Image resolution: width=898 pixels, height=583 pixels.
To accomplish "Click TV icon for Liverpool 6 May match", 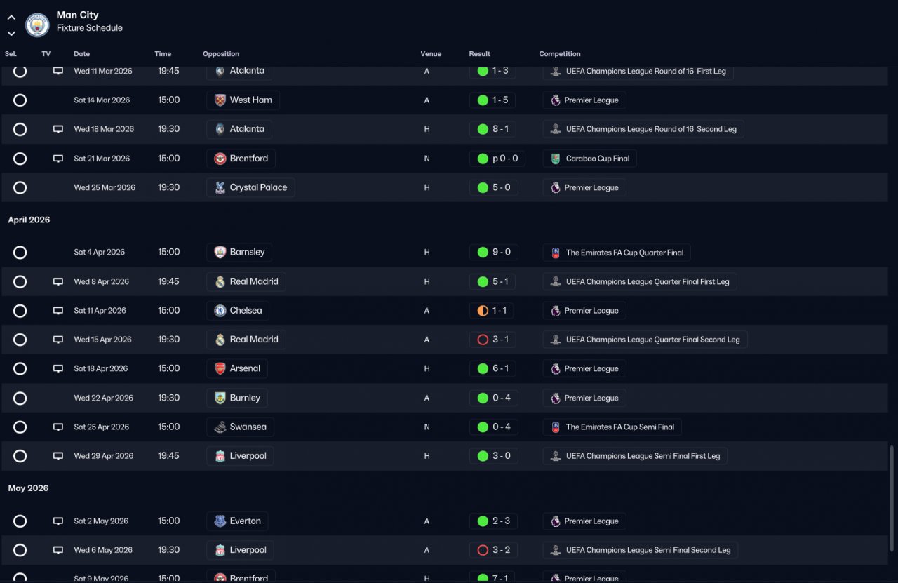I will (58, 551).
